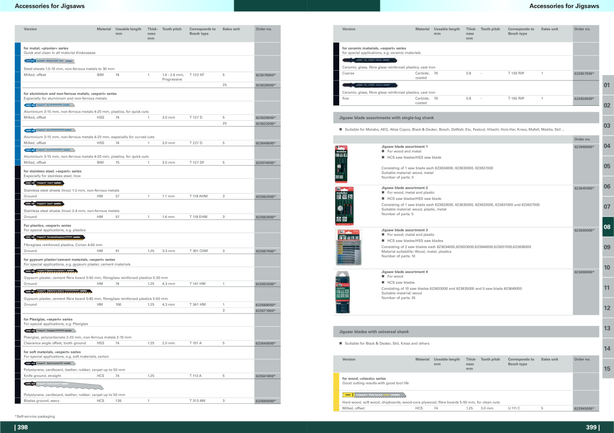Go to chapter tab 14
Image resolution: width=614 pixels, height=433 pixels.
607,348
